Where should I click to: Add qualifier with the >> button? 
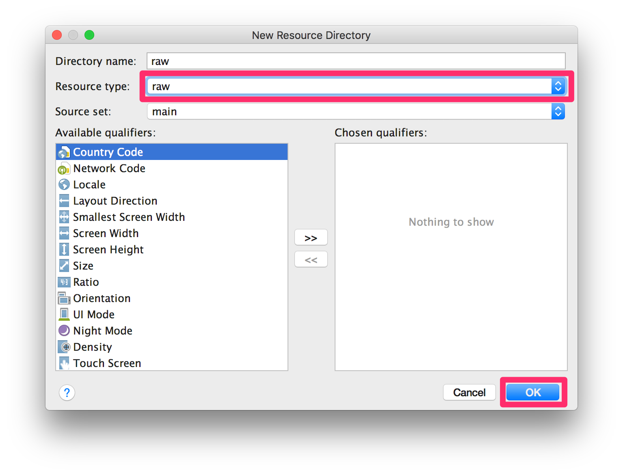coord(311,237)
